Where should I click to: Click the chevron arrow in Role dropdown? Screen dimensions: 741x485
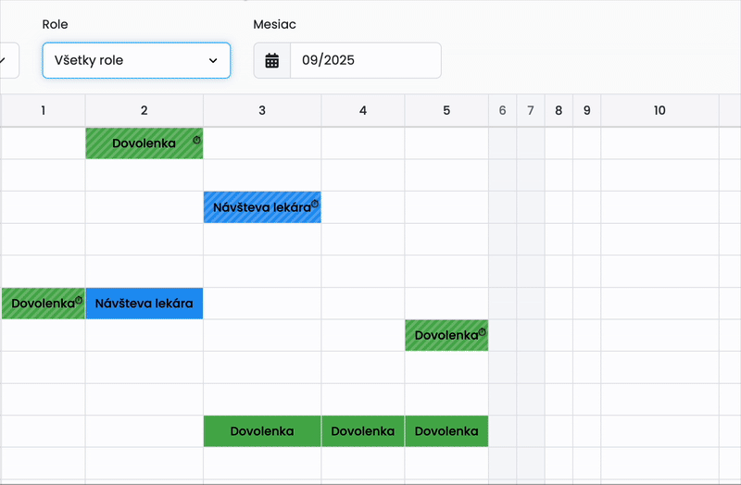pyautogui.click(x=213, y=61)
